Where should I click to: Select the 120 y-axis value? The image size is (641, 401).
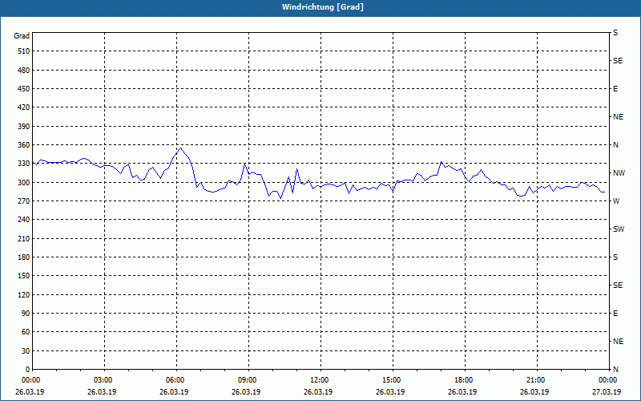(x=24, y=294)
